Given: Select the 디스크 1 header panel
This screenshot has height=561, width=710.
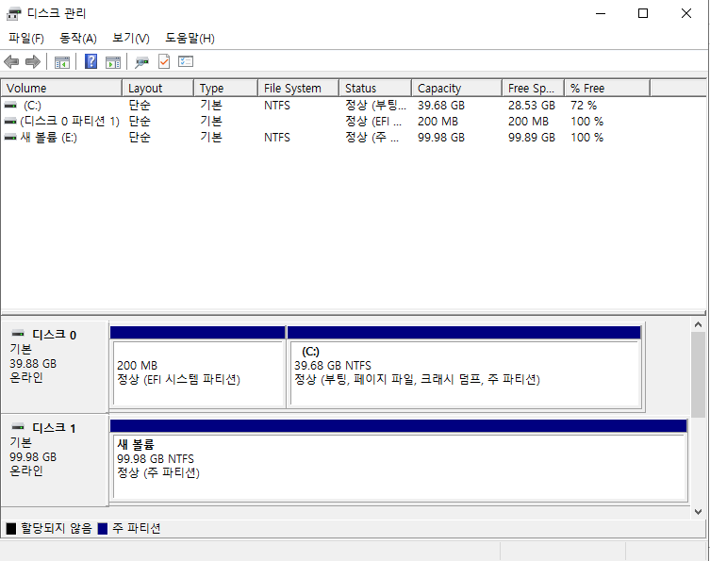Looking at the screenshot, I should [x=55, y=460].
